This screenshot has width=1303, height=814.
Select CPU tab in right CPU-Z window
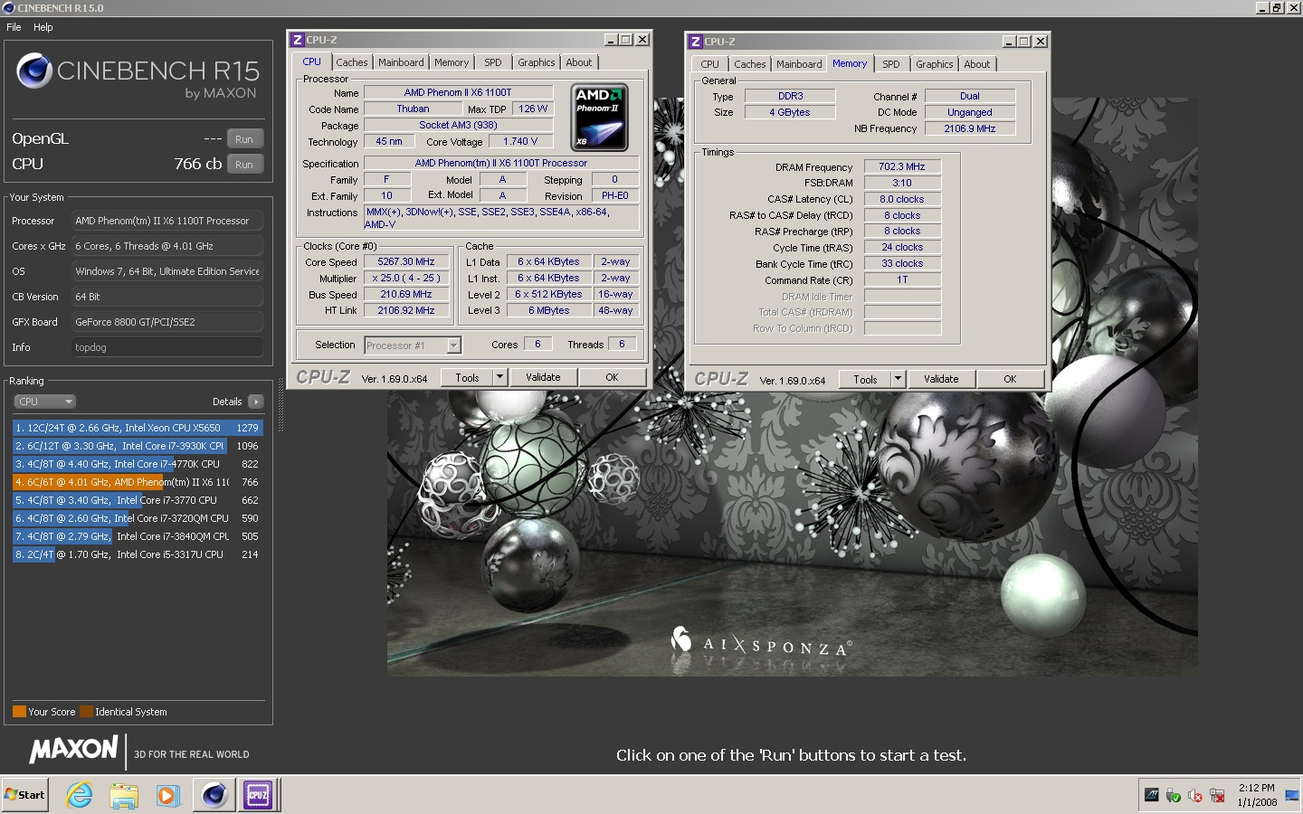click(710, 64)
